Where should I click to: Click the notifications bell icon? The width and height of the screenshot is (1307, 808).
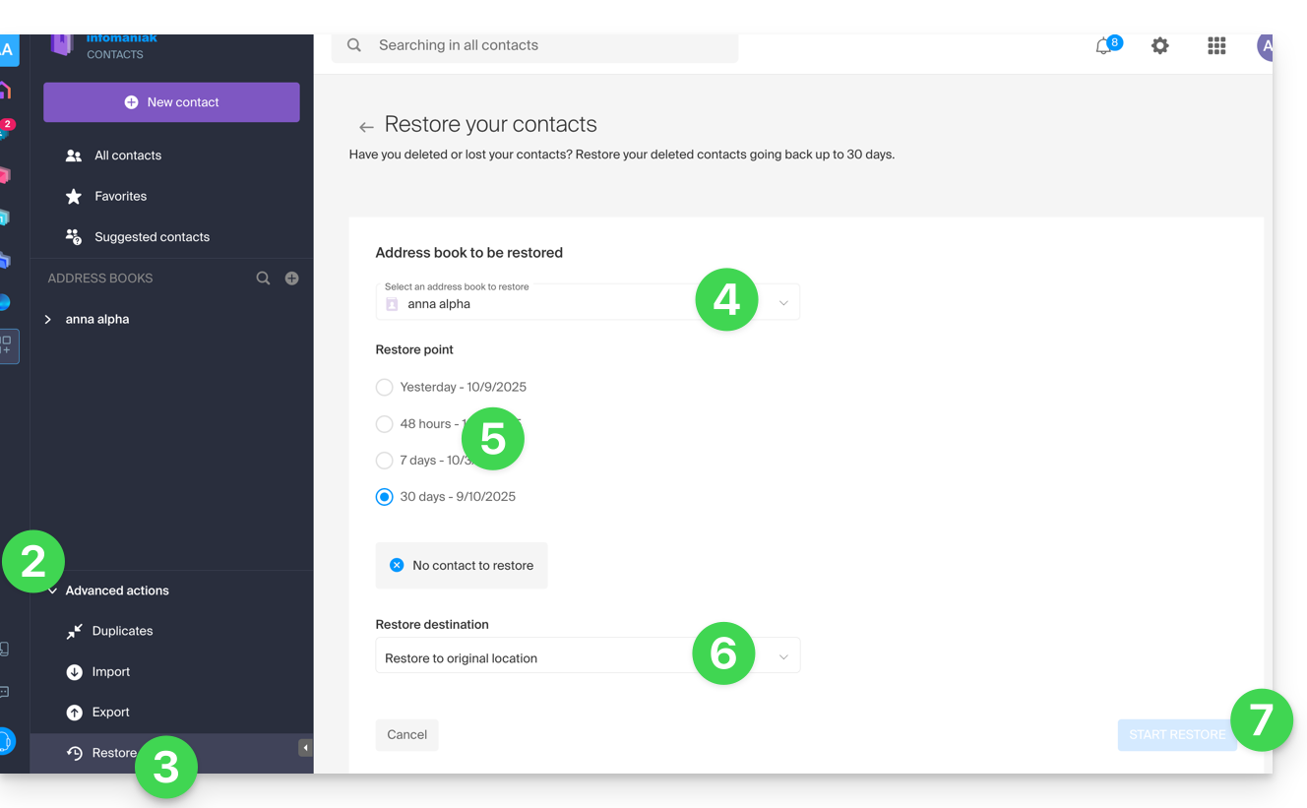(x=1103, y=46)
